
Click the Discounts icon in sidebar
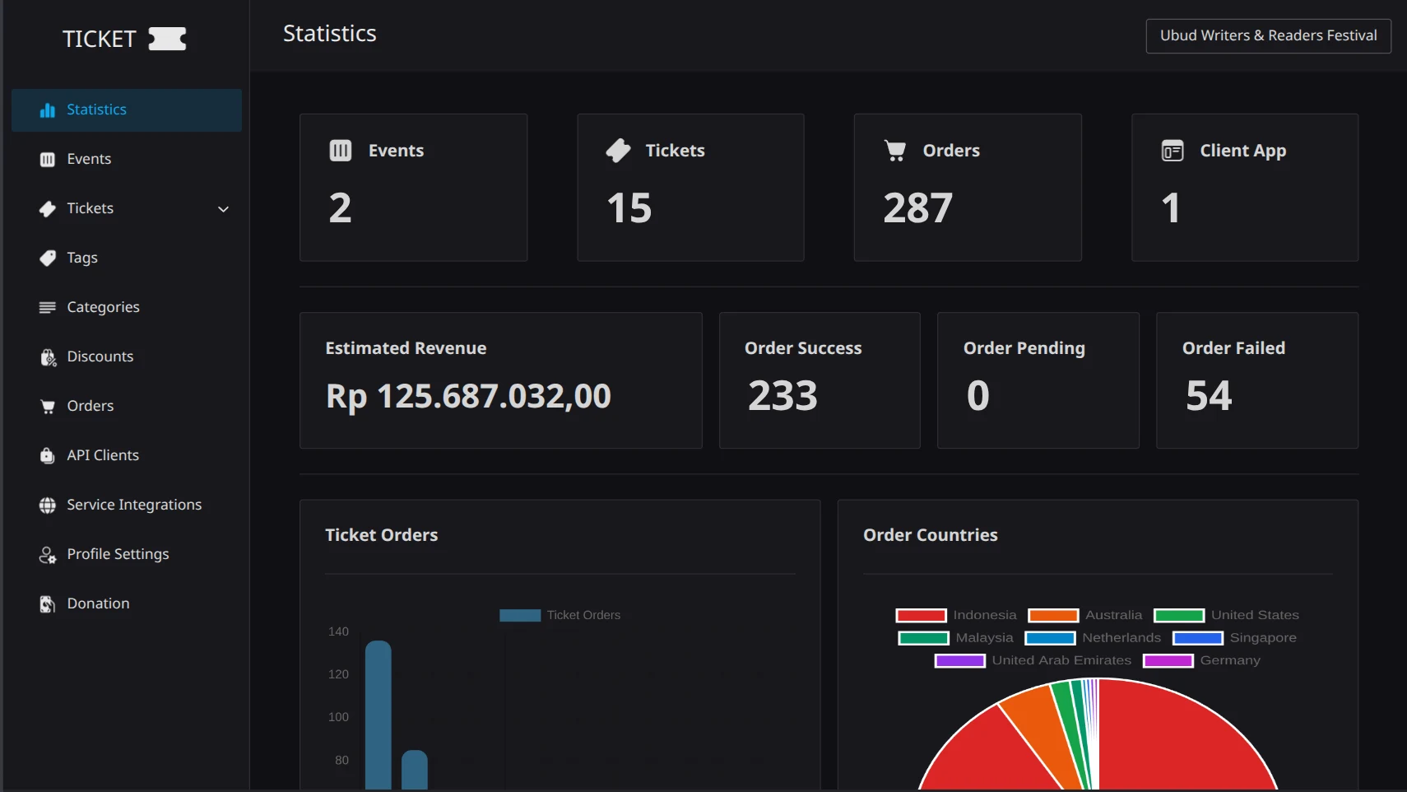[48, 357]
